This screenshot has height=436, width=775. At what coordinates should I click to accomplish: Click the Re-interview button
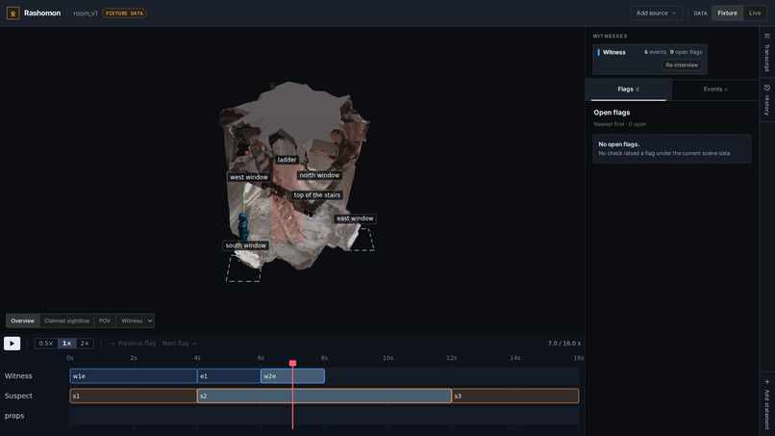(x=682, y=64)
